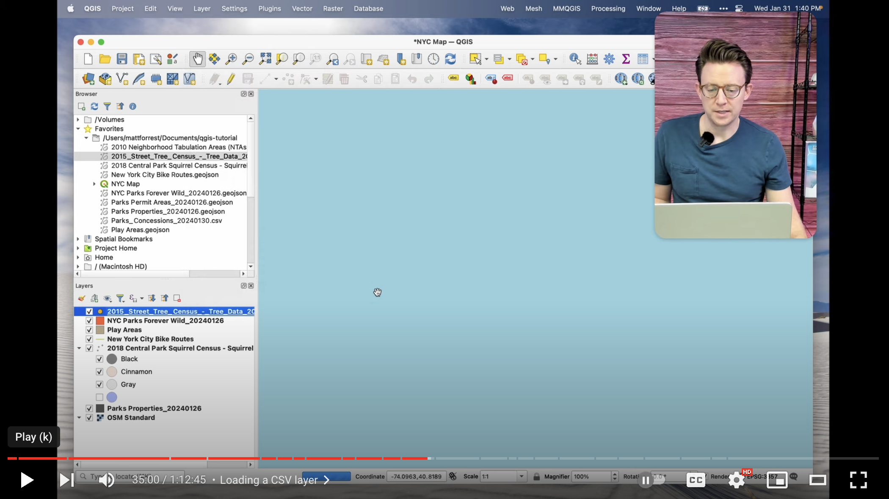The width and height of the screenshot is (889, 499).
Task: Collapse the Favorites tree node
Action: 78,129
